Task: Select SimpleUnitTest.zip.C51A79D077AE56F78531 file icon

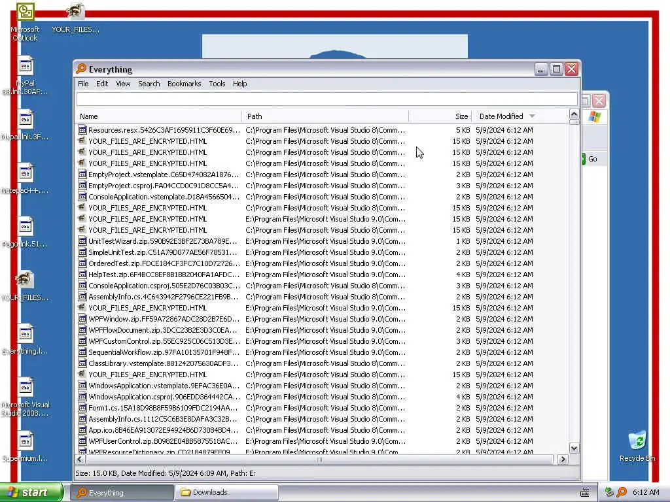Action: click(82, 252)
